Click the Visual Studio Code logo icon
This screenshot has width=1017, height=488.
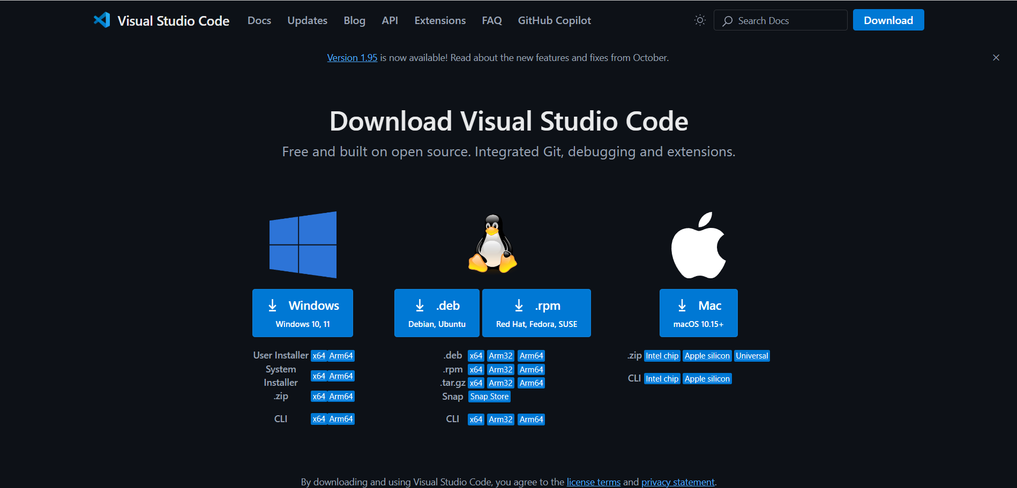click(102, 20)
